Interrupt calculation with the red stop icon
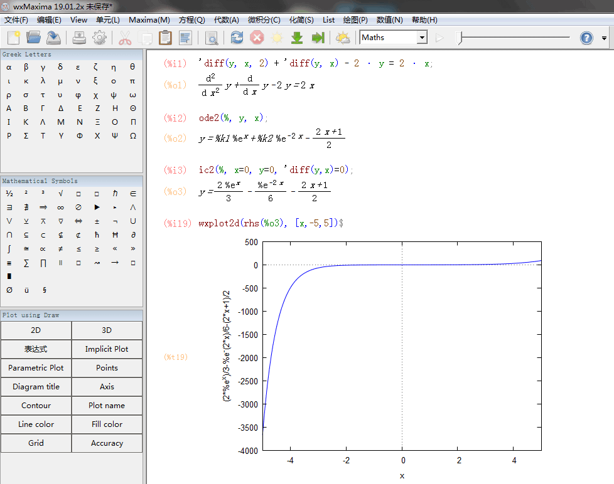Viewport: 614px width, 484px height. point(257,38)
